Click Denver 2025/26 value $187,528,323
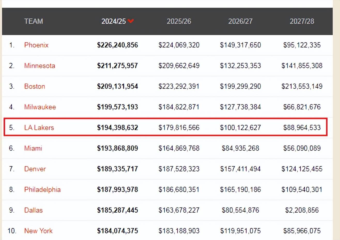The height and width of the screenshot is (240, 340). (179, 169)
